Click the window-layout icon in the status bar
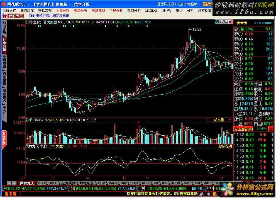The width and height of the screenshot is (276, 198). coord(202,194)
